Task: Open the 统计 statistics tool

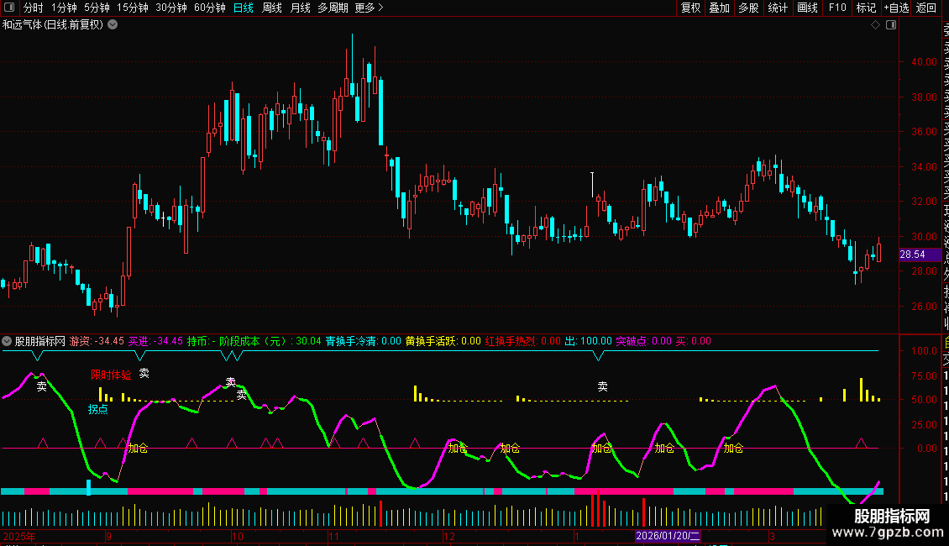Action: [778, 8]
